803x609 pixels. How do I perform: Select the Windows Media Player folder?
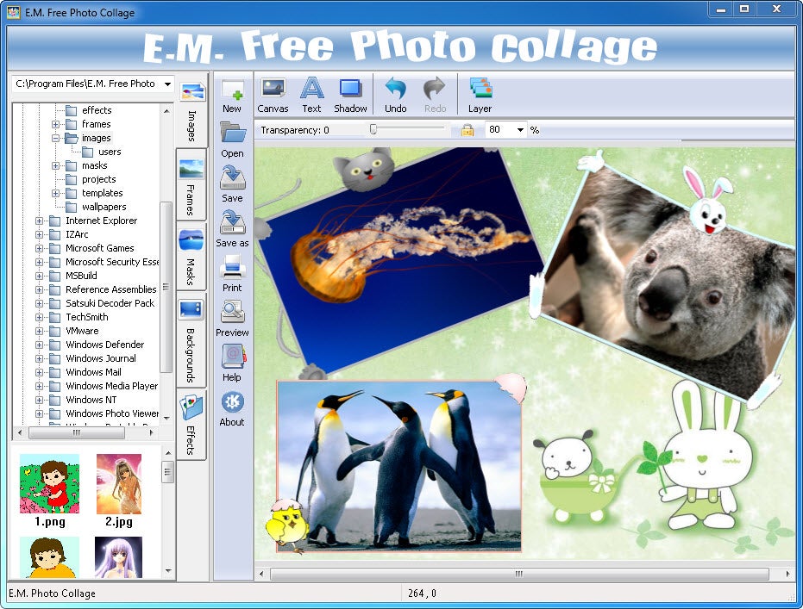tap(111, 386)
